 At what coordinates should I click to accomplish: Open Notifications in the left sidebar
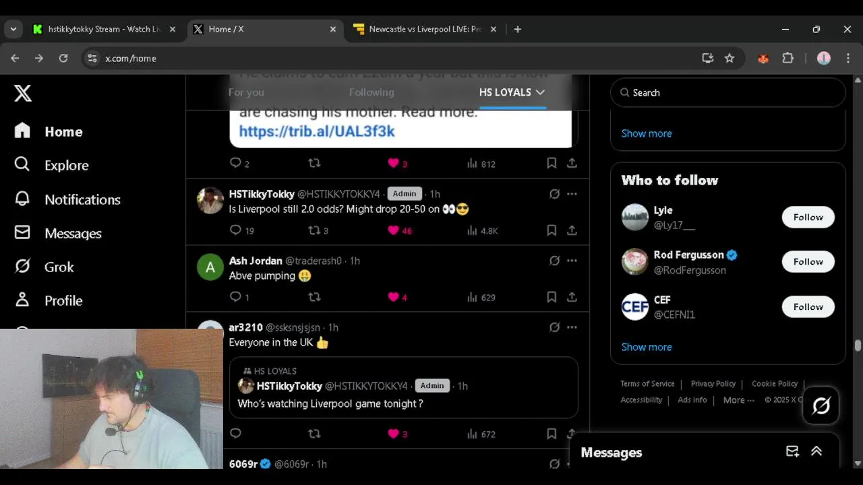[x=67, y=199]
